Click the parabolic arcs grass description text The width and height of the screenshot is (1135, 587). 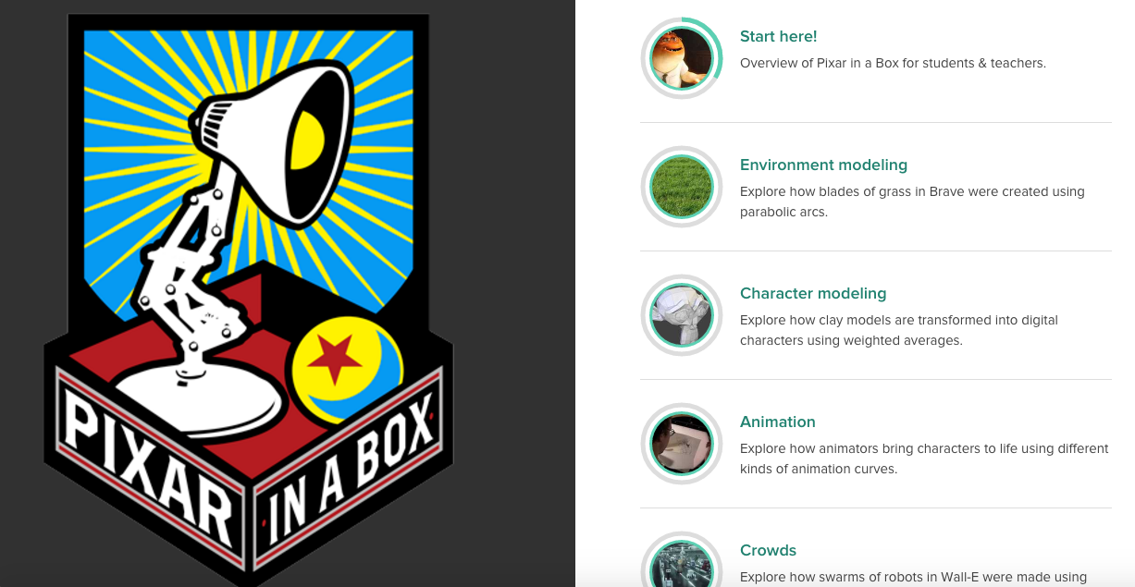click(x=912, y=202)
